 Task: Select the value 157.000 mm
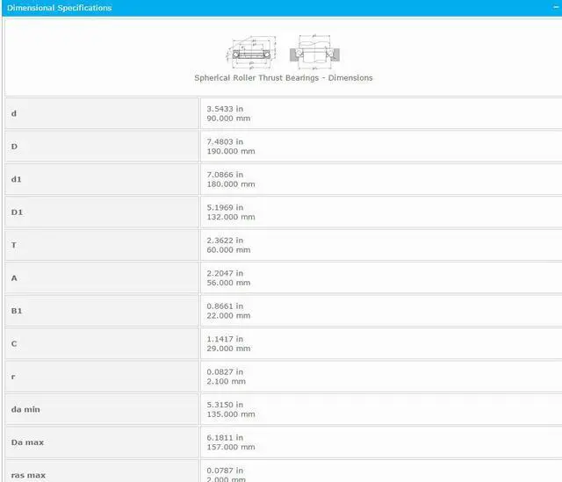231,447
